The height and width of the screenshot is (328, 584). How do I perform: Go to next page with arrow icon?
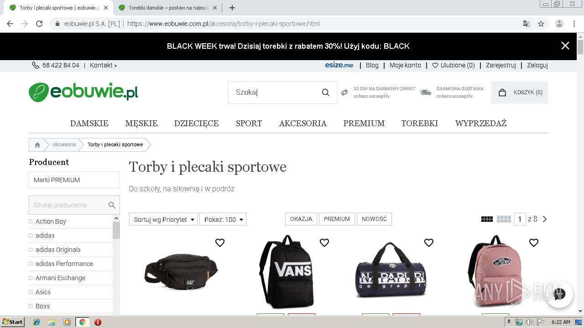pos(544,219)
